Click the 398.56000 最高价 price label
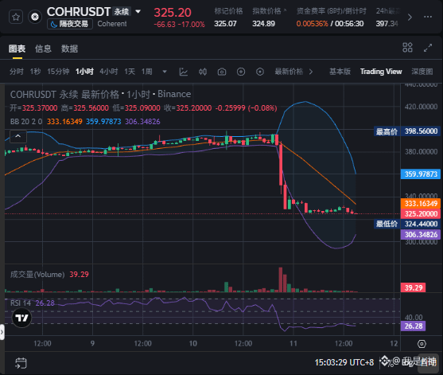The height and width of the screenshot is (375, 443). (407, 131)
